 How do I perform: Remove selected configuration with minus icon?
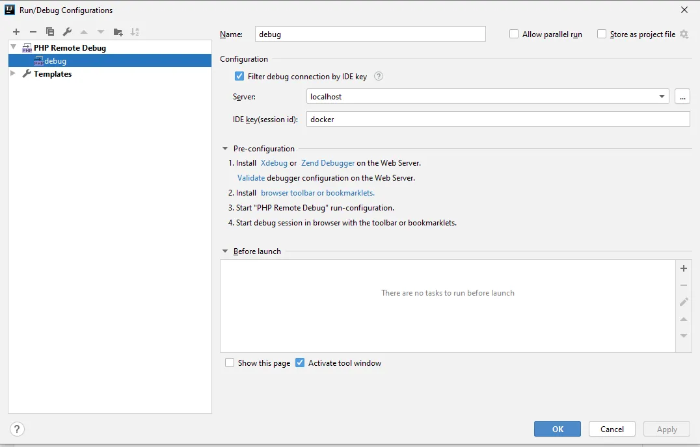point(33,32)
